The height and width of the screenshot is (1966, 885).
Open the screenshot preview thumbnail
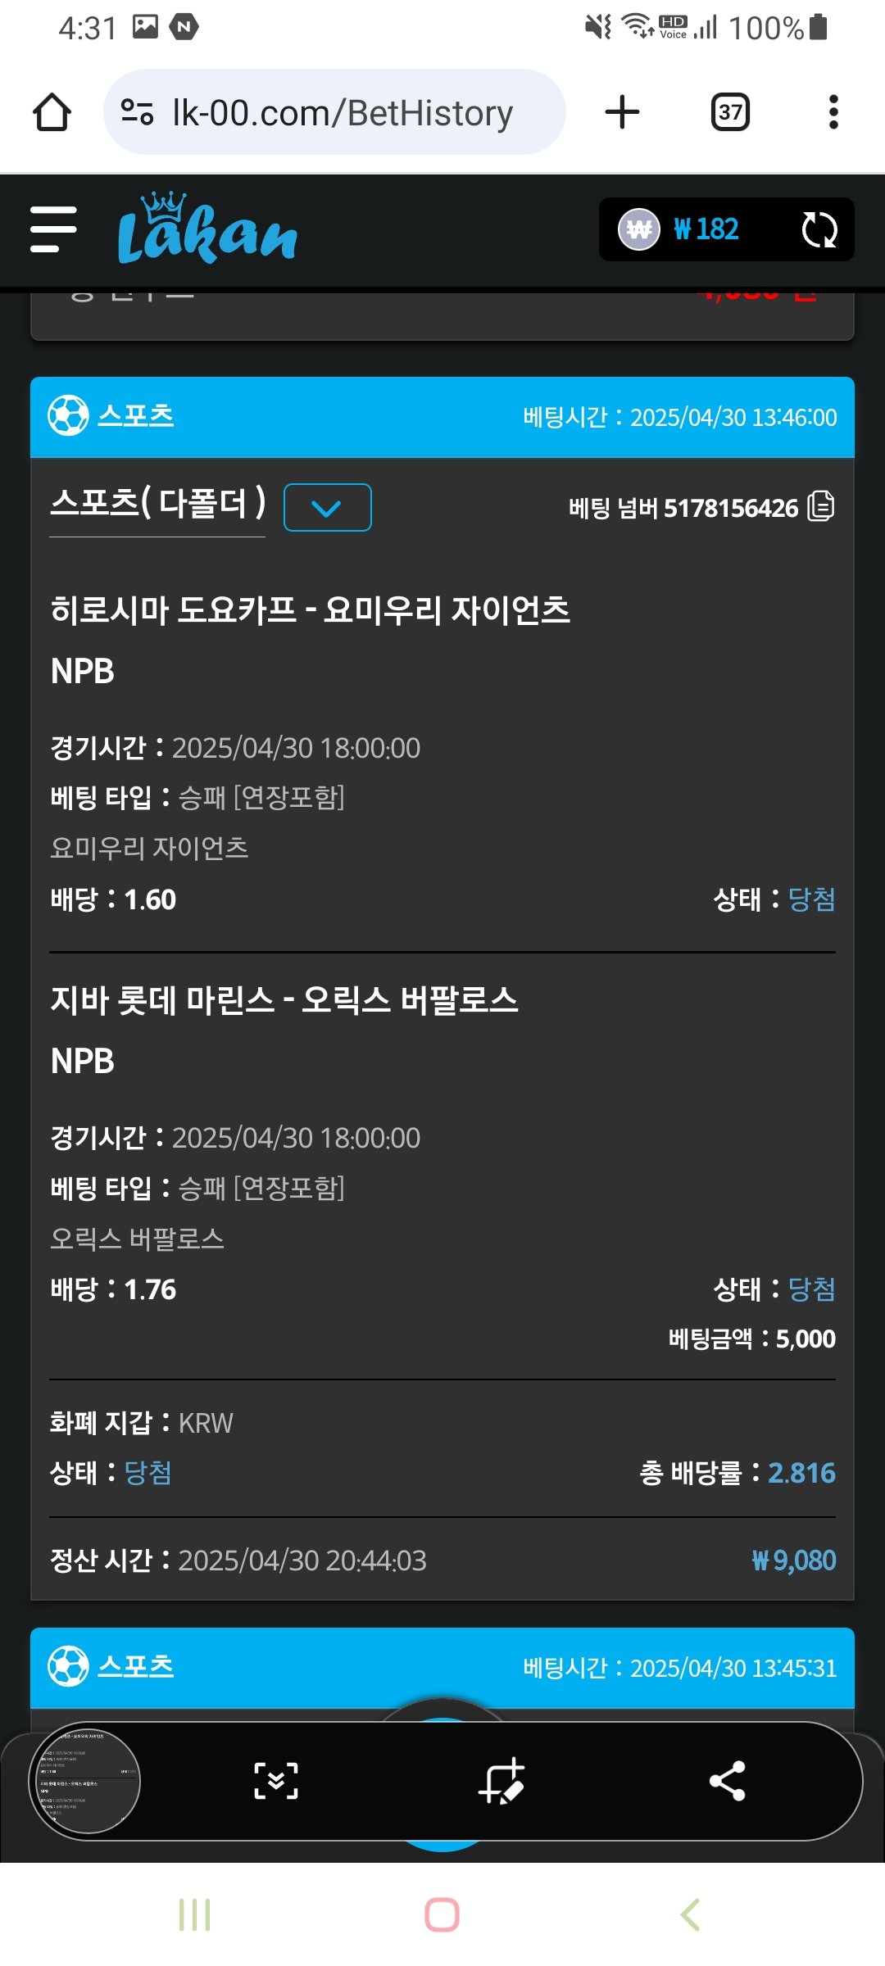click(85, 1781)
